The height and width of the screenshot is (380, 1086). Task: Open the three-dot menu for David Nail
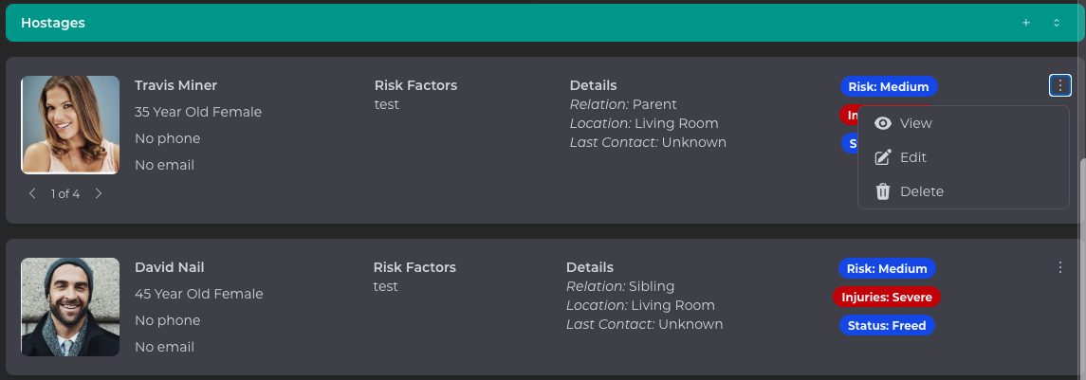[x=1060, y=268]
